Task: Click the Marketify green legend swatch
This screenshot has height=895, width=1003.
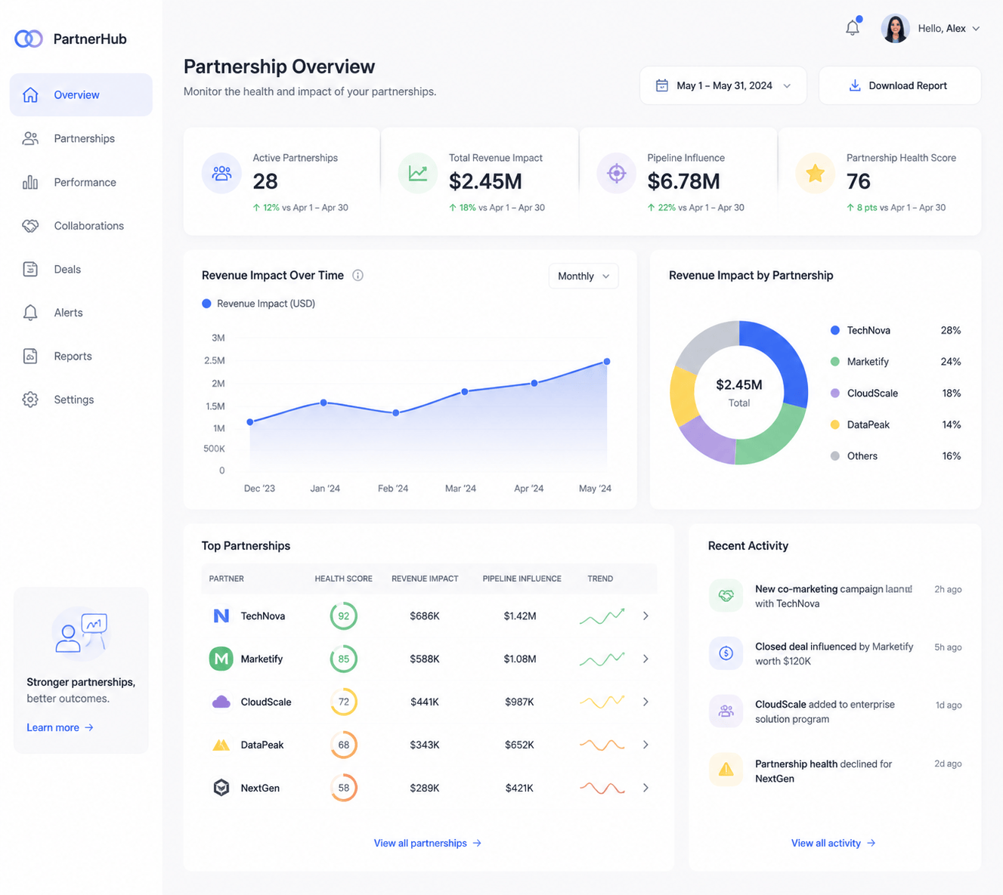Action: point(835,362)
